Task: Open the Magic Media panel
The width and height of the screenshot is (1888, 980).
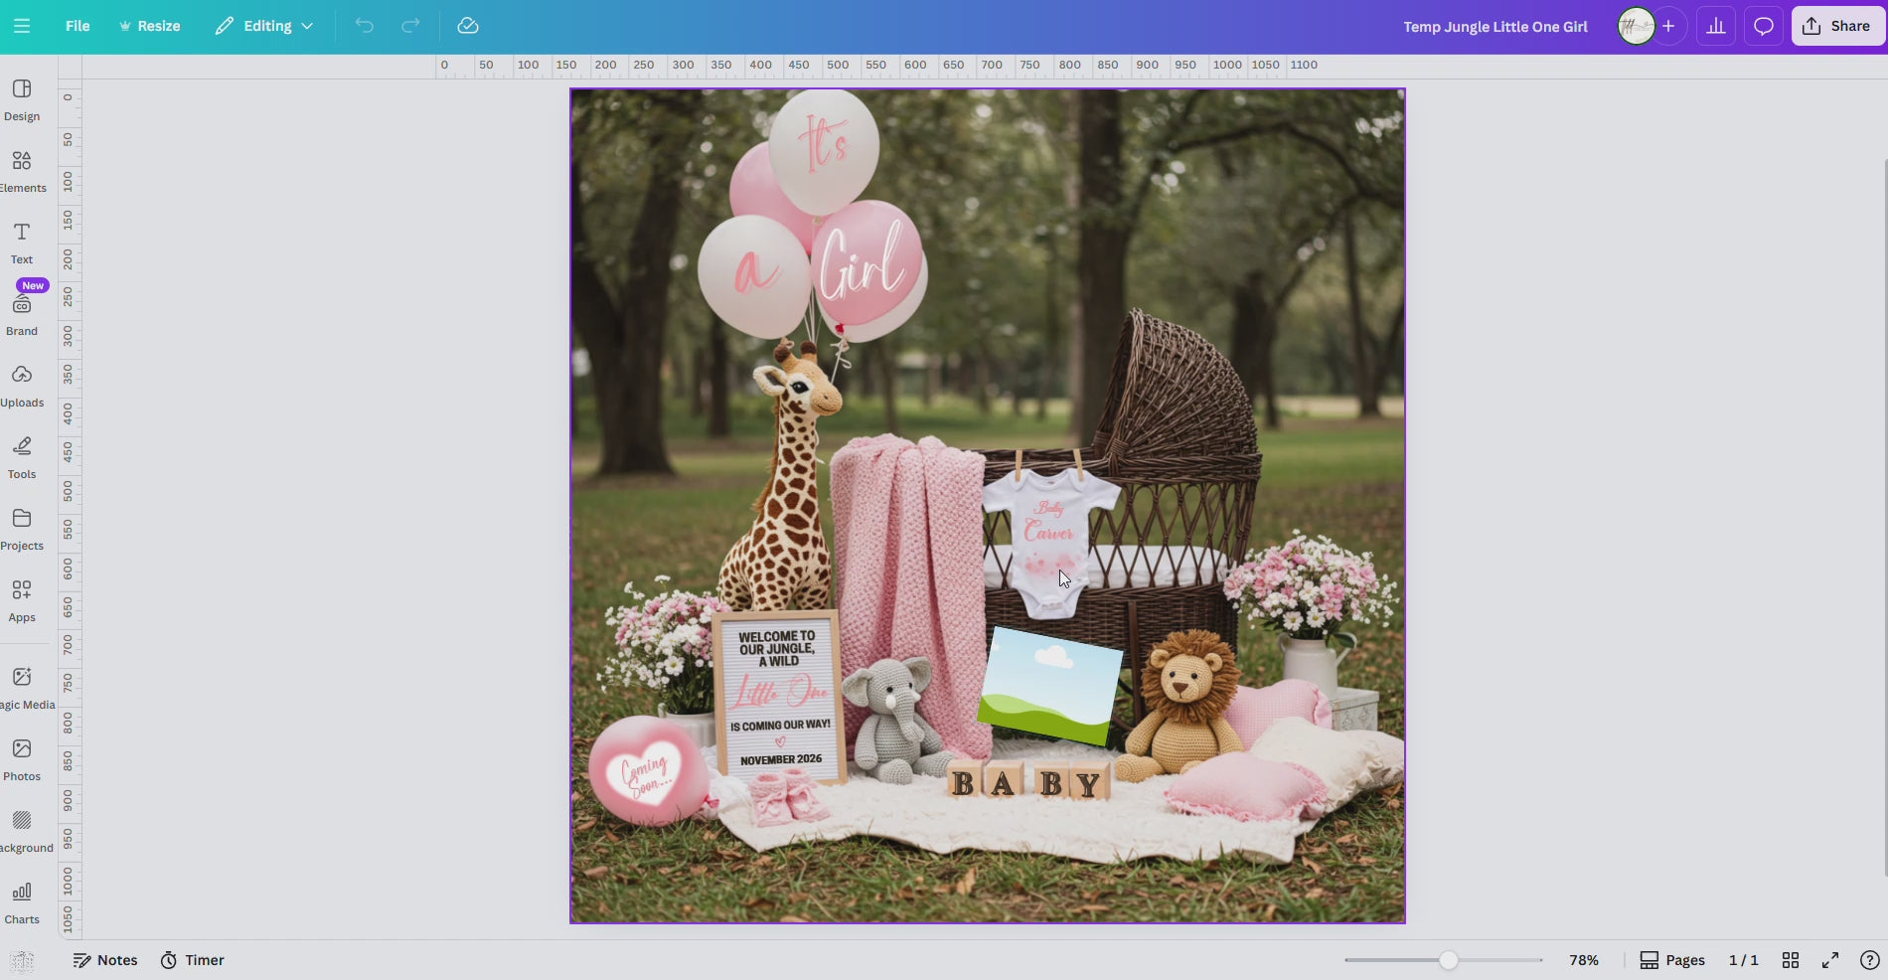Action: [21, 686]
